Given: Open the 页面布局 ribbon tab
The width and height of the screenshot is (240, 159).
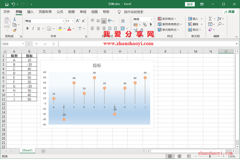Looking at the screenshot, I should (x=45, y=12).
